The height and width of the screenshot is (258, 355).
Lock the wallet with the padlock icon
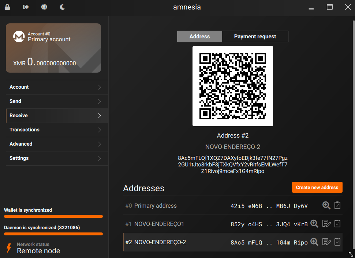tap(7, 7)
